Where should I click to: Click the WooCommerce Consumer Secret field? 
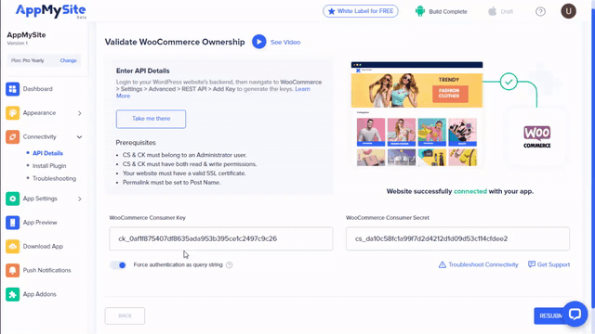pyautogui.click(x=457, y=238)
